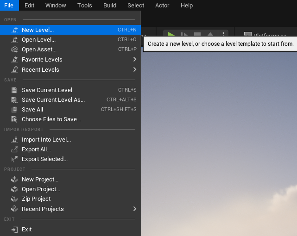Open the Help menu
Screen dimensions: 297x236
click(x=187, y=5)
